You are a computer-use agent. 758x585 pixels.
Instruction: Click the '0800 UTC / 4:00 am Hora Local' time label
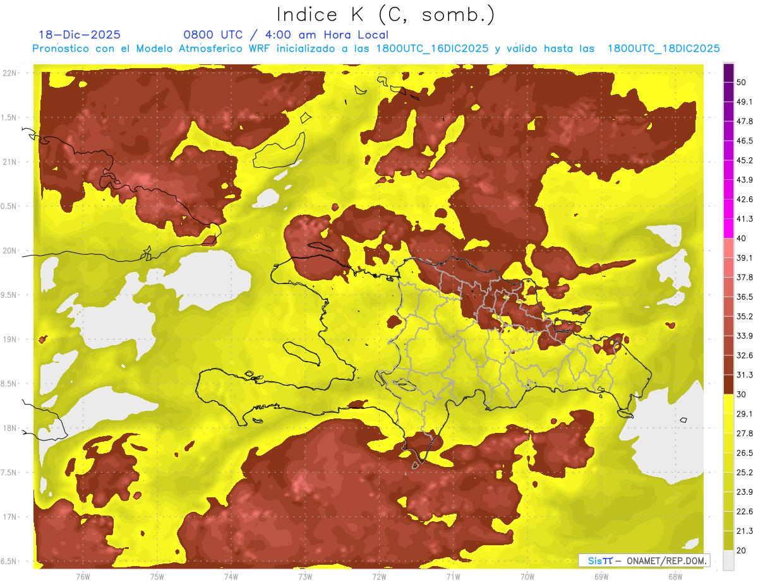pyautogui.click(x=286, y=35)
